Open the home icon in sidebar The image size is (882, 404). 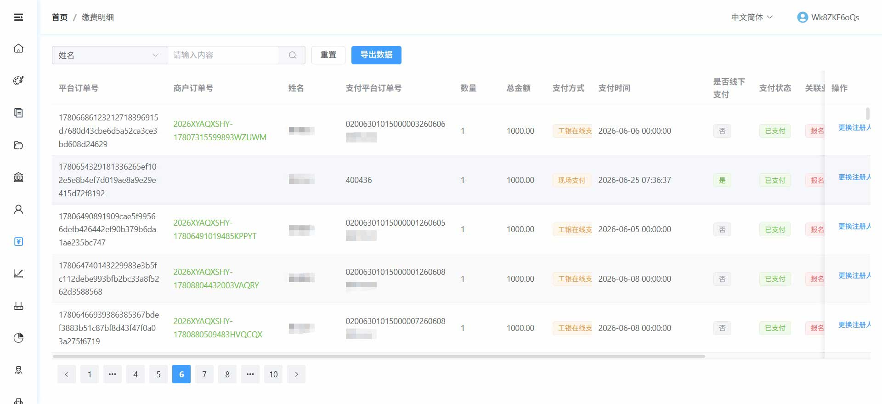[18, 48]
